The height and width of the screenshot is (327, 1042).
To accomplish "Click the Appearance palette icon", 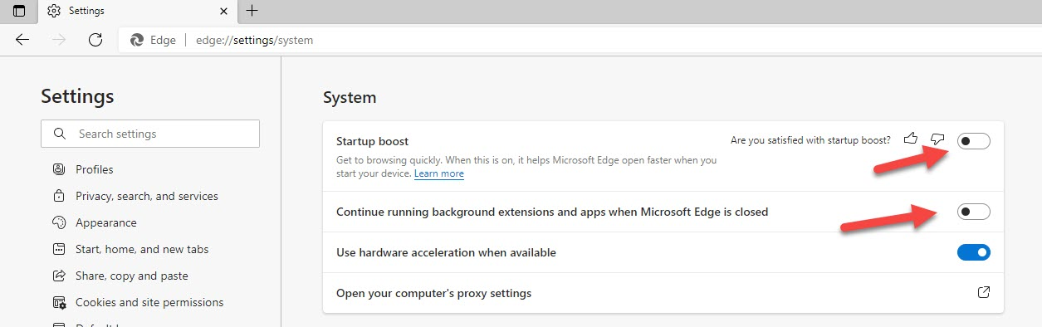I will [x=59, y=222].
